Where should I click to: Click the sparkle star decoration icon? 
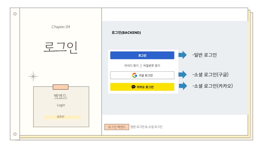(x=33, y=76)
